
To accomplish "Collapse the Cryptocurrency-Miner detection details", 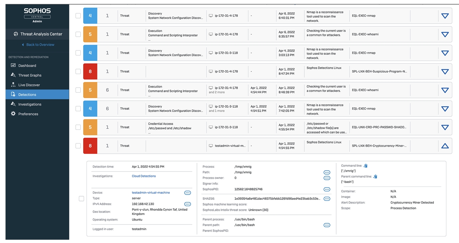I will pyautogui.click(x=445, y=146).
